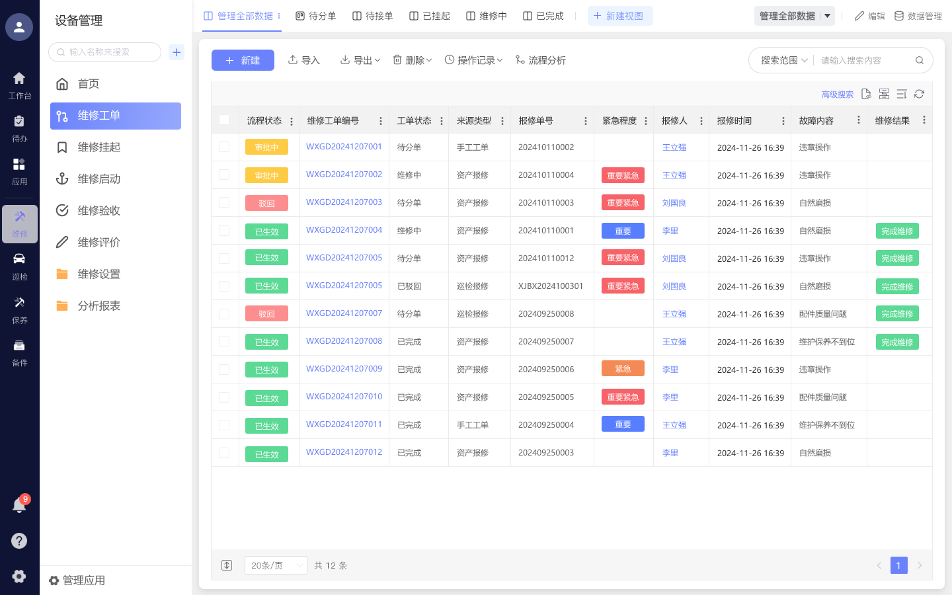Check the row WXGD20241207007
952x595 pixels.
(x=224, y=314)
